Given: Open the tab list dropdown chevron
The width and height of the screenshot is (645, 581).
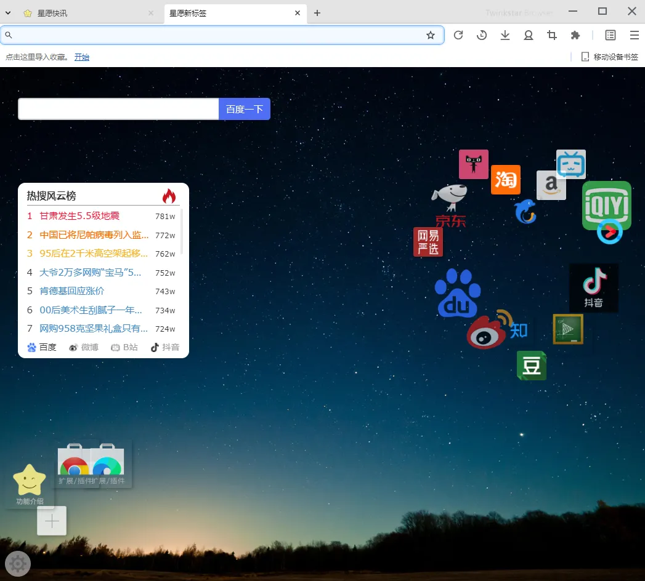Looking at the screenshot, I should 8,13.
